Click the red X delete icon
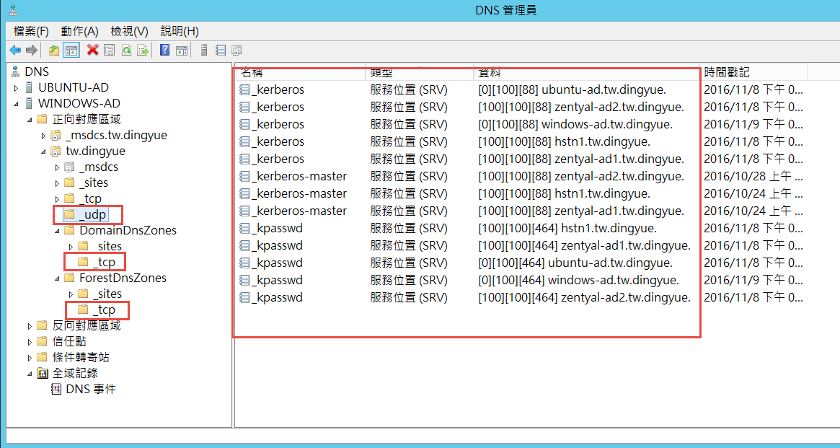The width and height of the screenshot is (840, 448). (x=91, y=49)
